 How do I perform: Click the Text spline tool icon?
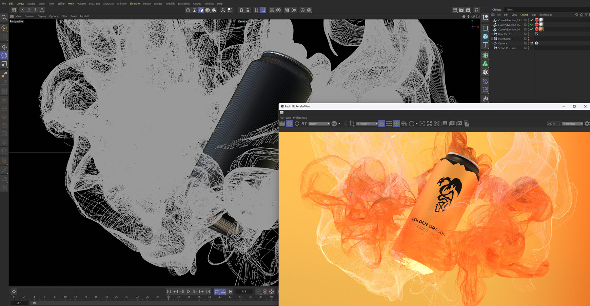[485, 45]
